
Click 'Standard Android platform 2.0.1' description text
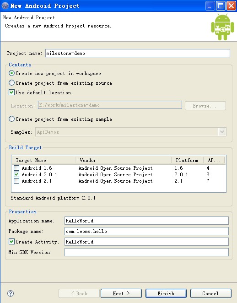53,198
